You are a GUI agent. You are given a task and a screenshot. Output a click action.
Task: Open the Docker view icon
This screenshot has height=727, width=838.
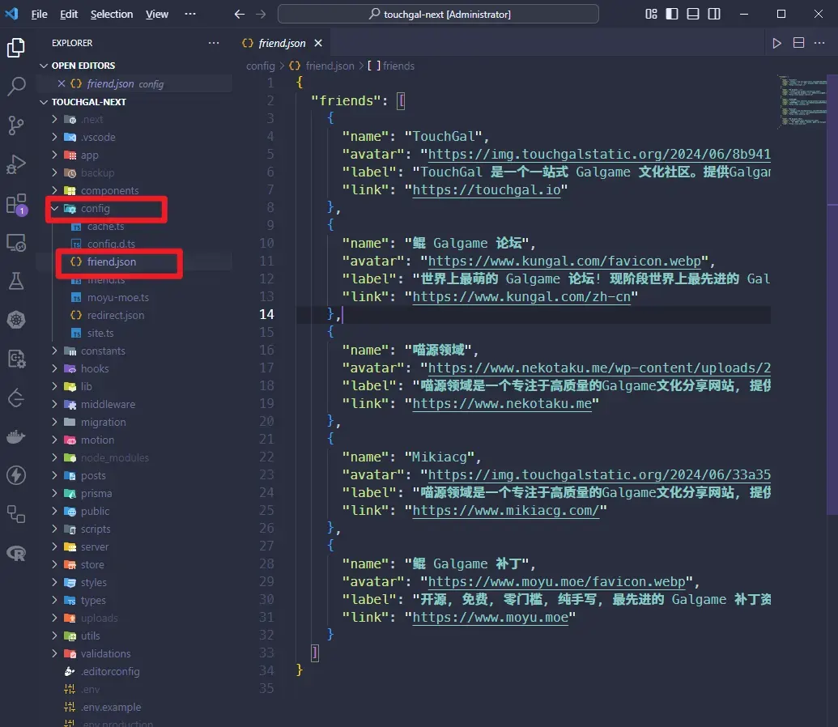pyautogui.click(x=16, y=436)
